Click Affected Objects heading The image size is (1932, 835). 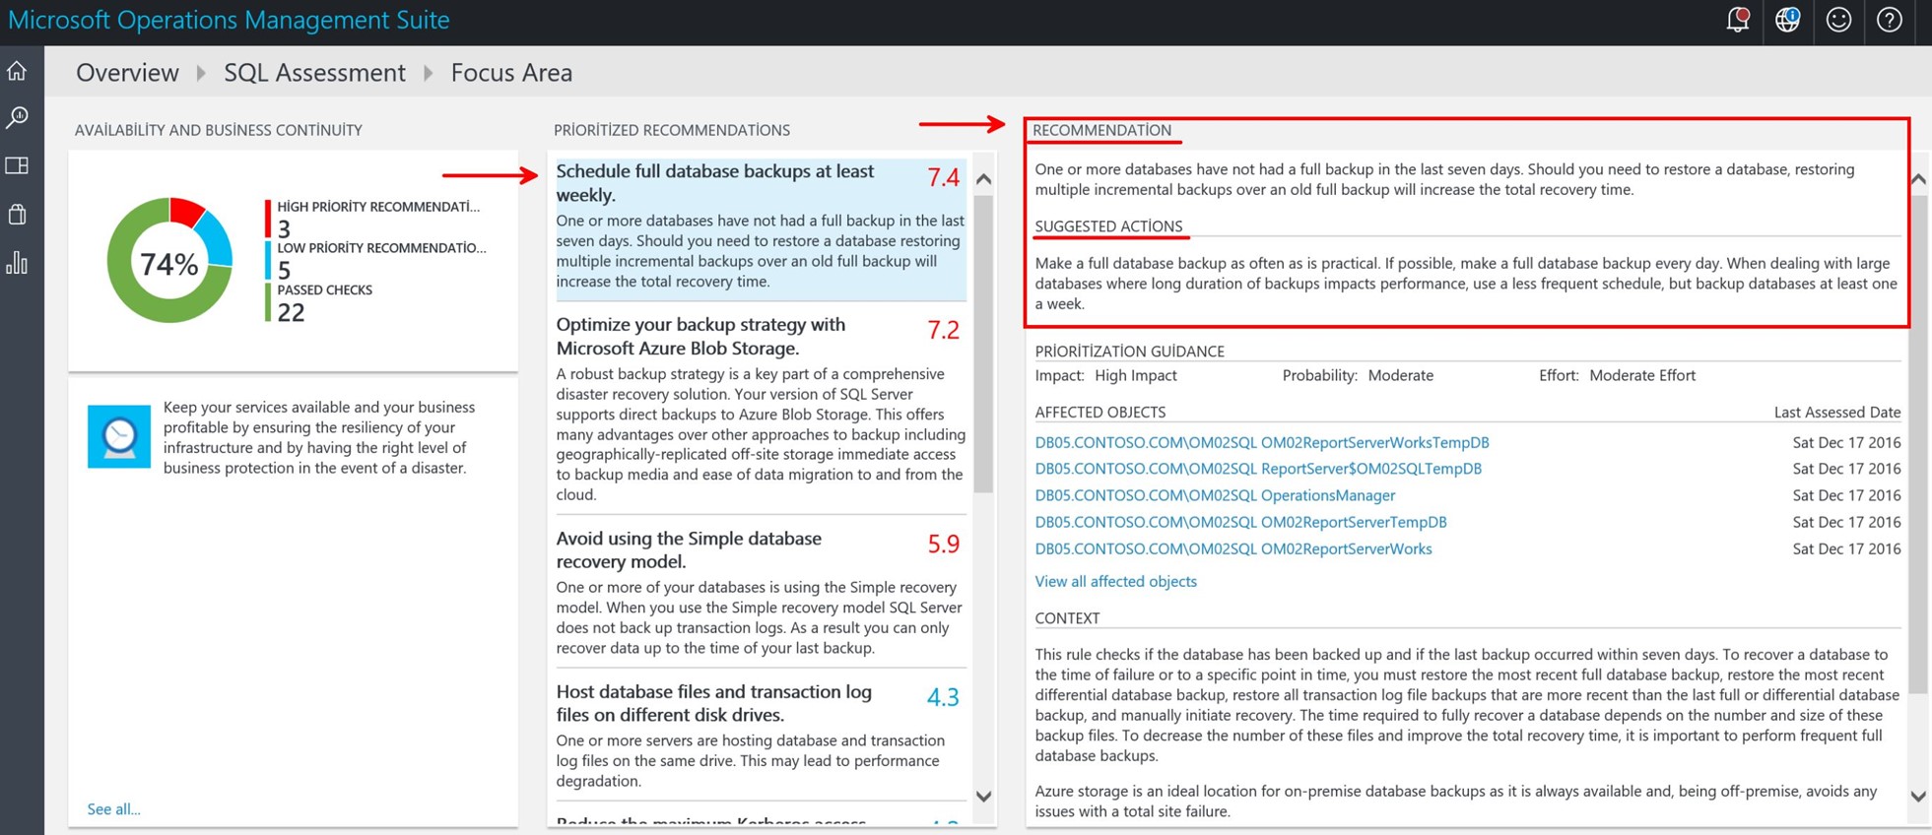click(1099, 413)
